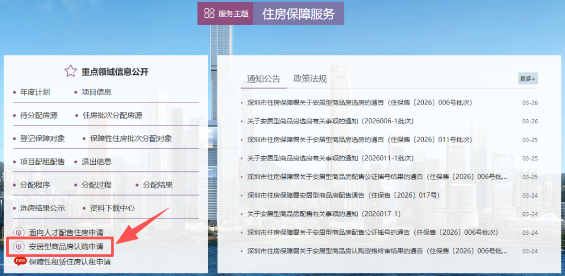
Task: Click the red new badge icon
Action: pos(20,261)
